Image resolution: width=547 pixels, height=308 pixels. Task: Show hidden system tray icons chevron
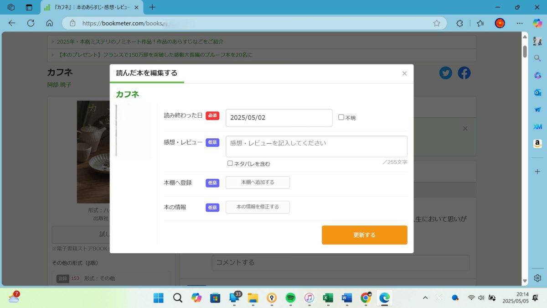(425, 298)
